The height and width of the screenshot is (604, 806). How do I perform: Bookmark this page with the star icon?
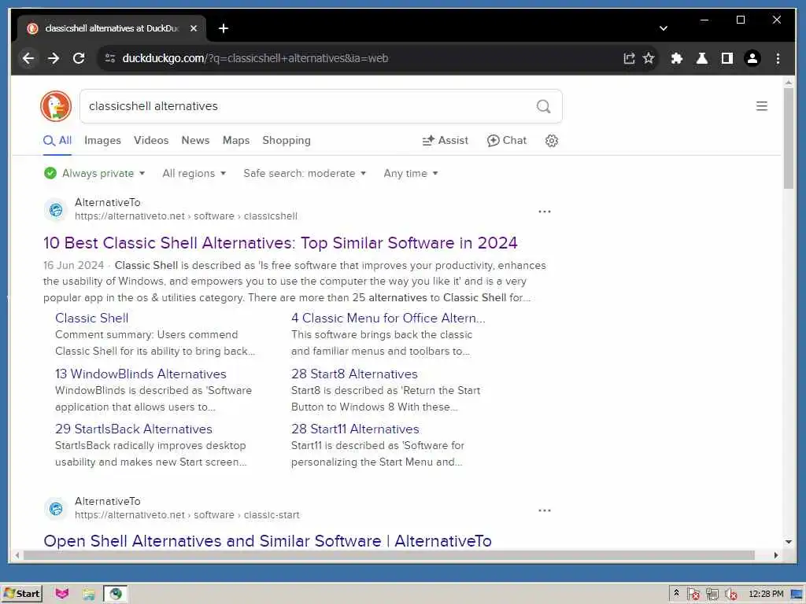pyautogui.click(x=649, y=58)
